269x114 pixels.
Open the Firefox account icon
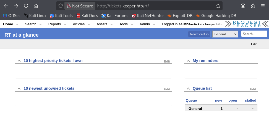(243, 6)
